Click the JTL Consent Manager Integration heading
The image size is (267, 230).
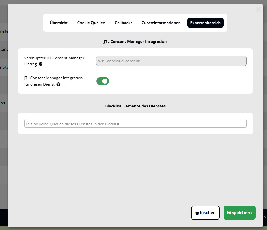click(135, 42)
